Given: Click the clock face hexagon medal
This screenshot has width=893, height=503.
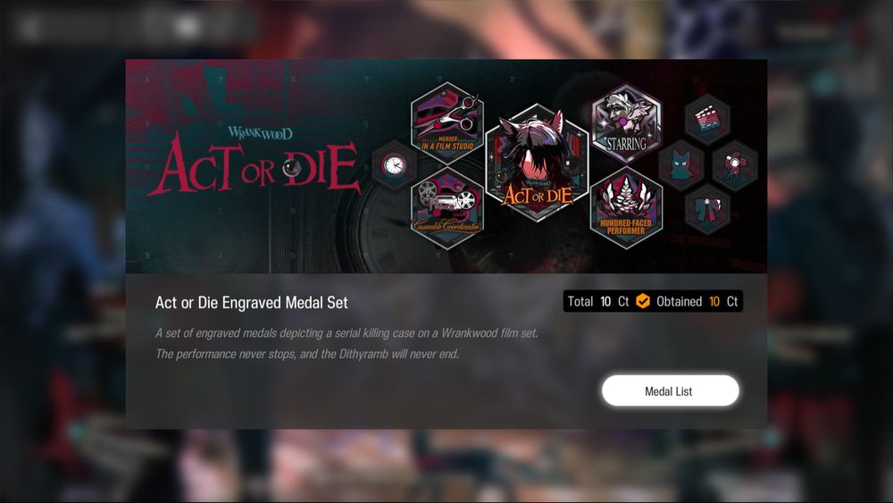Looking at the screenshot, I should click(394, 166).
